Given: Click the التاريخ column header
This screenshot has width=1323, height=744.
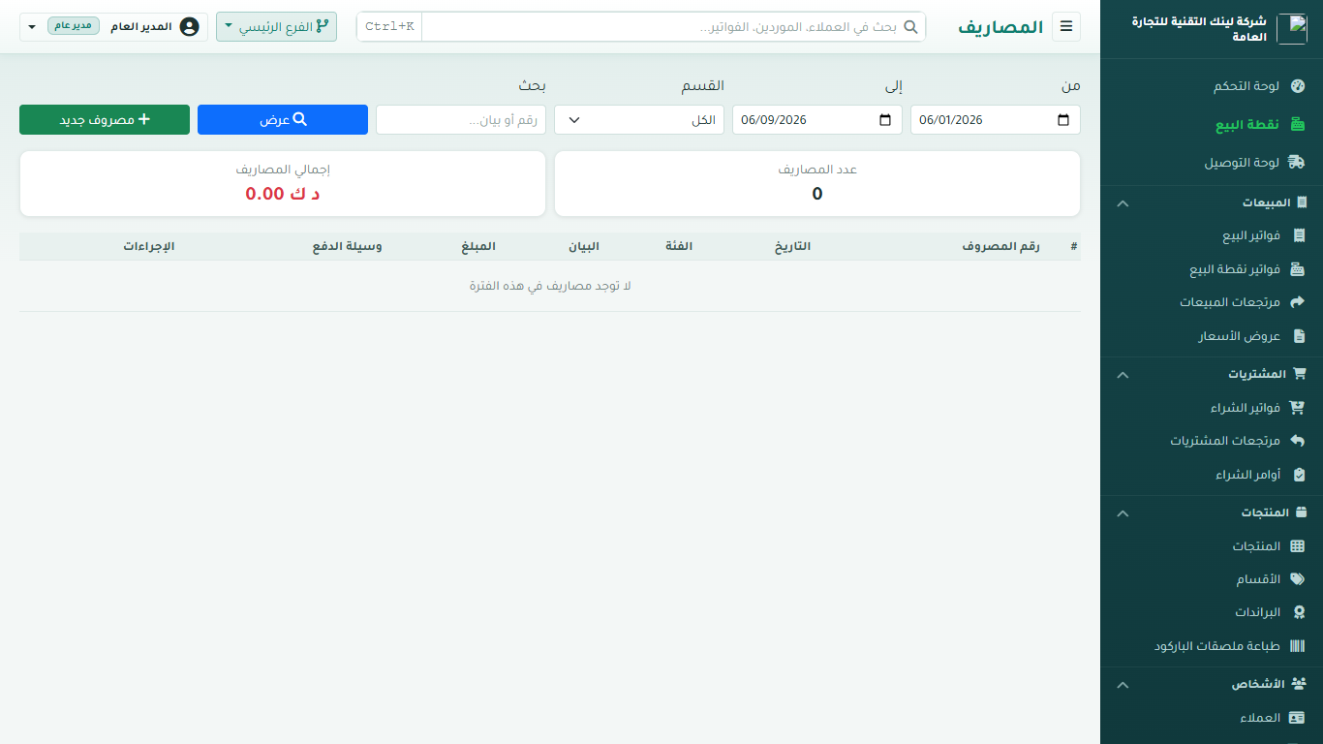Looking at the screenshot, I should coord(792,246).
